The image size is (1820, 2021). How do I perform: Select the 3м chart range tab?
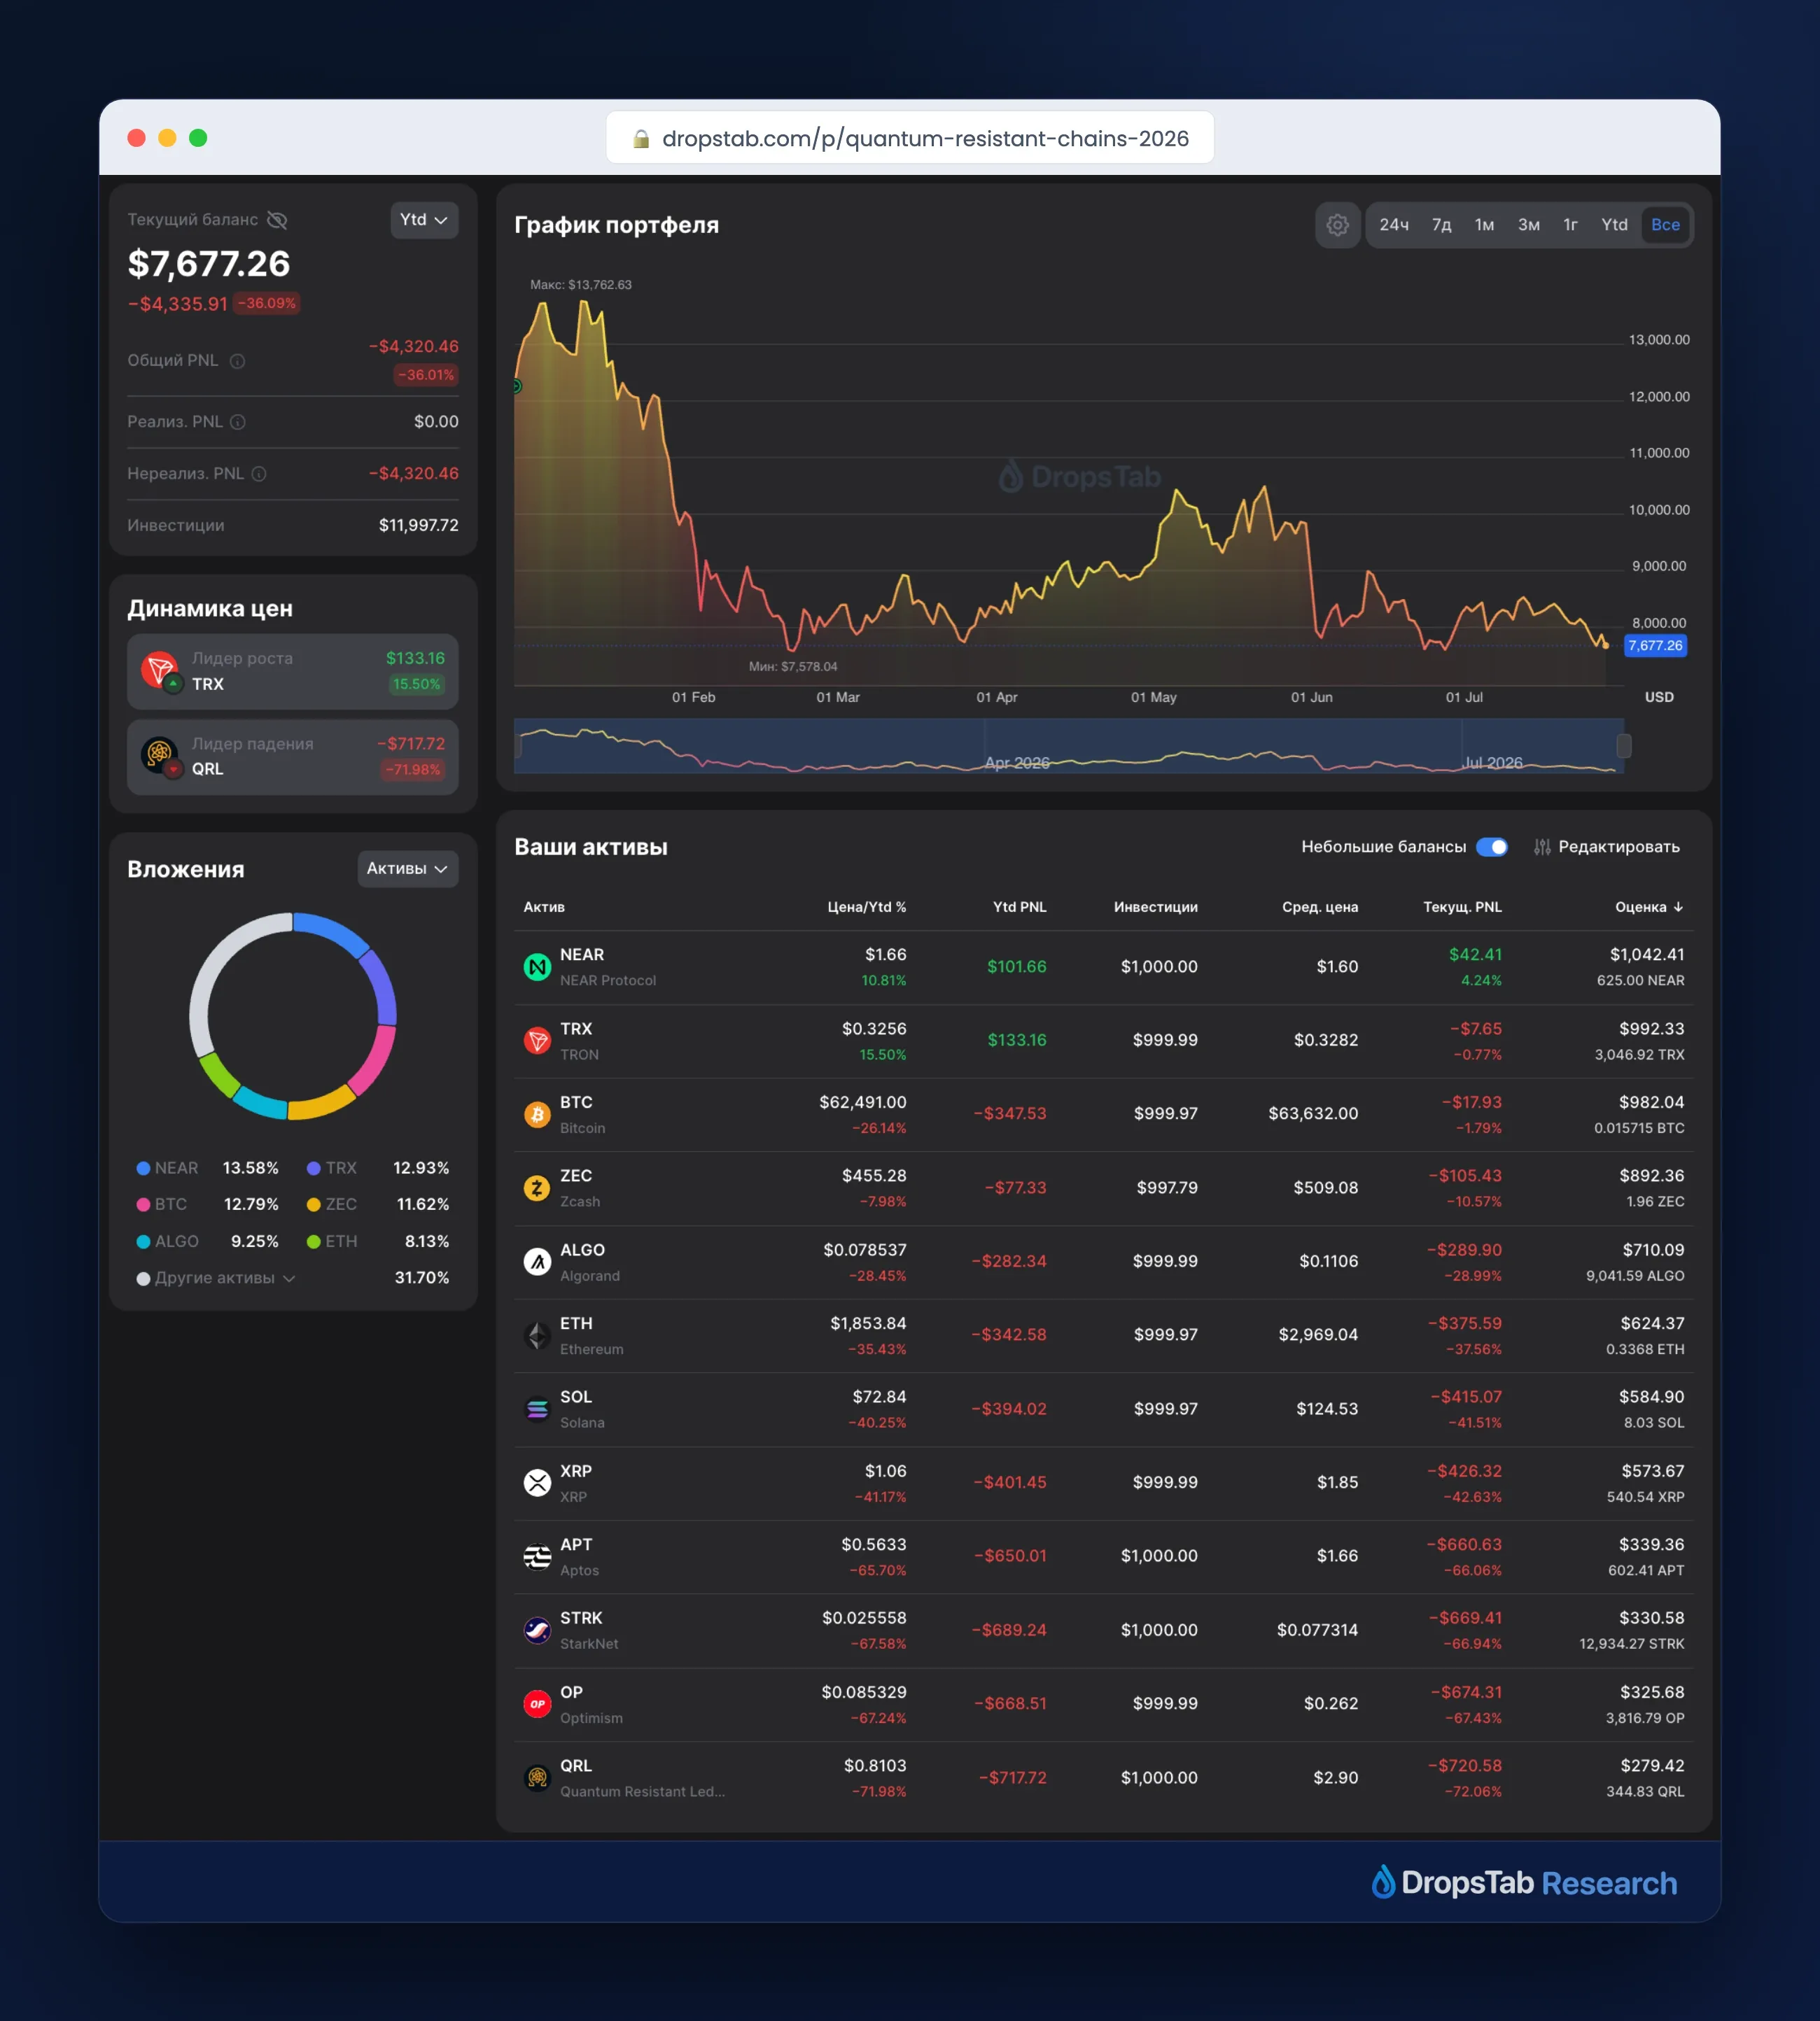1528,225
